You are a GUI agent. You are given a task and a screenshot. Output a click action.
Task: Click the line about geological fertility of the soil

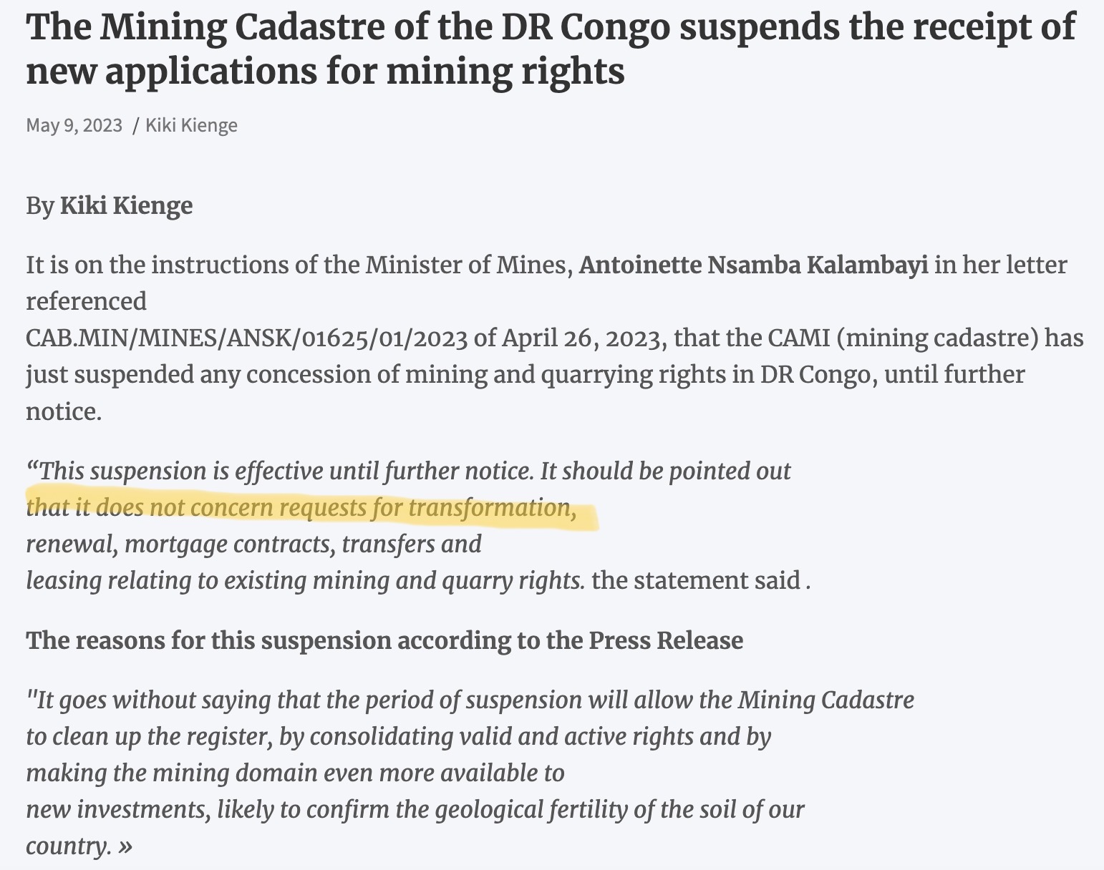tap(415, 810)
